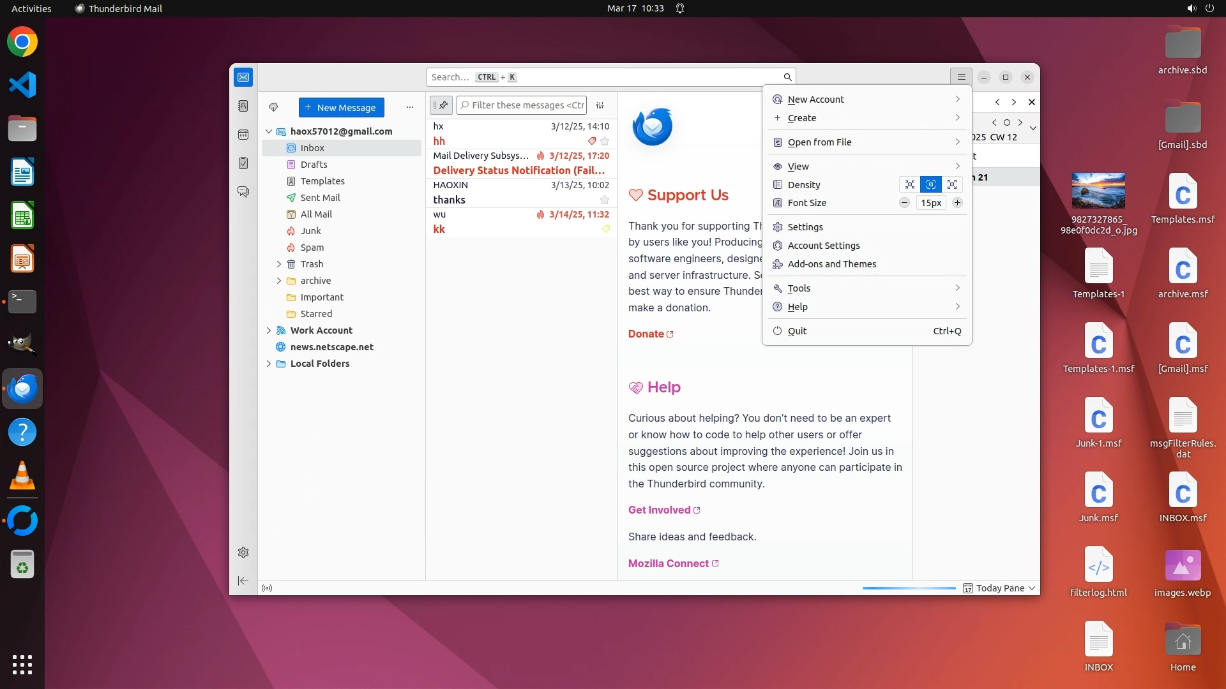Toggle star on the 'thanks' message

[x=605, y=200]
